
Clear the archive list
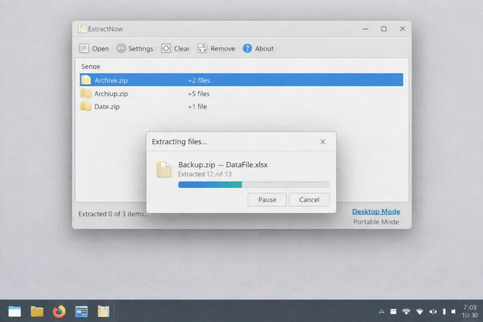pos(175,48)
